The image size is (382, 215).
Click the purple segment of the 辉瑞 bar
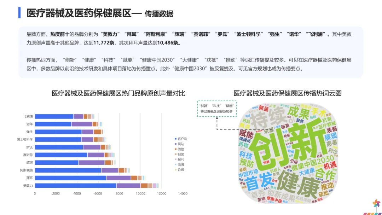click(x=92, y=162)
